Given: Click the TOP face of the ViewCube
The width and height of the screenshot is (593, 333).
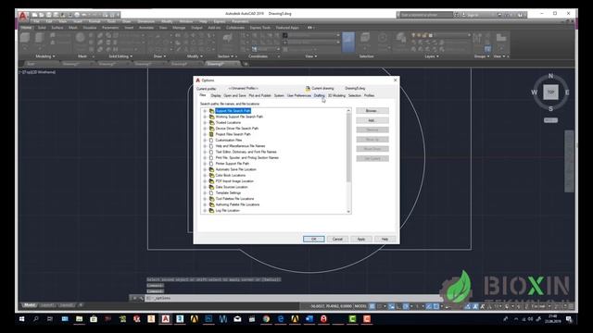Looking at the screenshot, I should pyautogui.click(x=550, y=92).
